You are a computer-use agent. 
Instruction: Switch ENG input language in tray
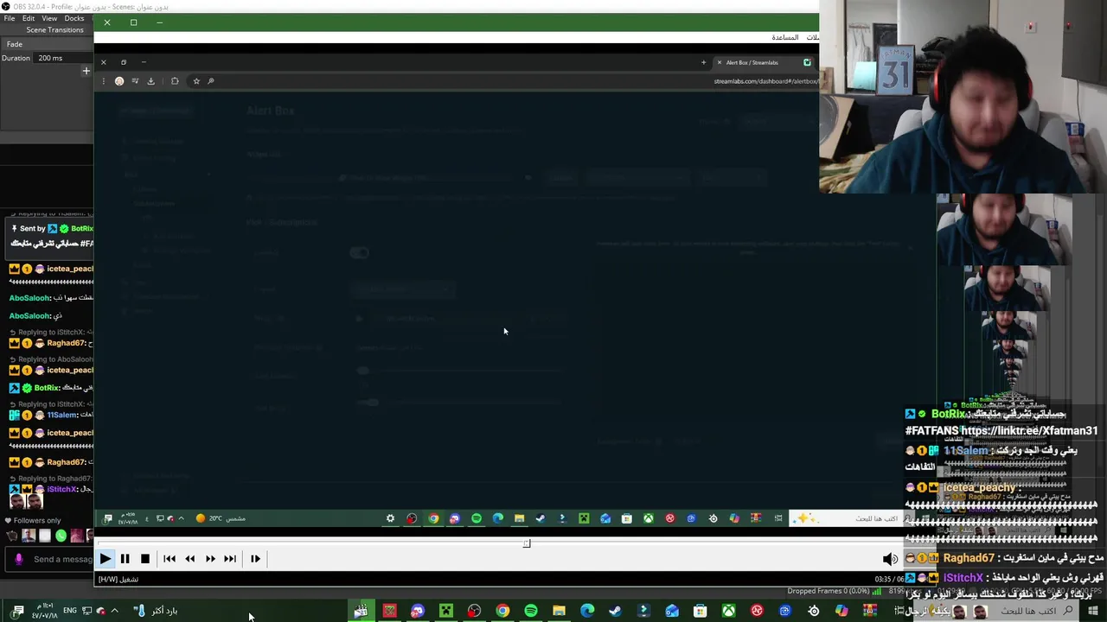(x=70, y=611)
